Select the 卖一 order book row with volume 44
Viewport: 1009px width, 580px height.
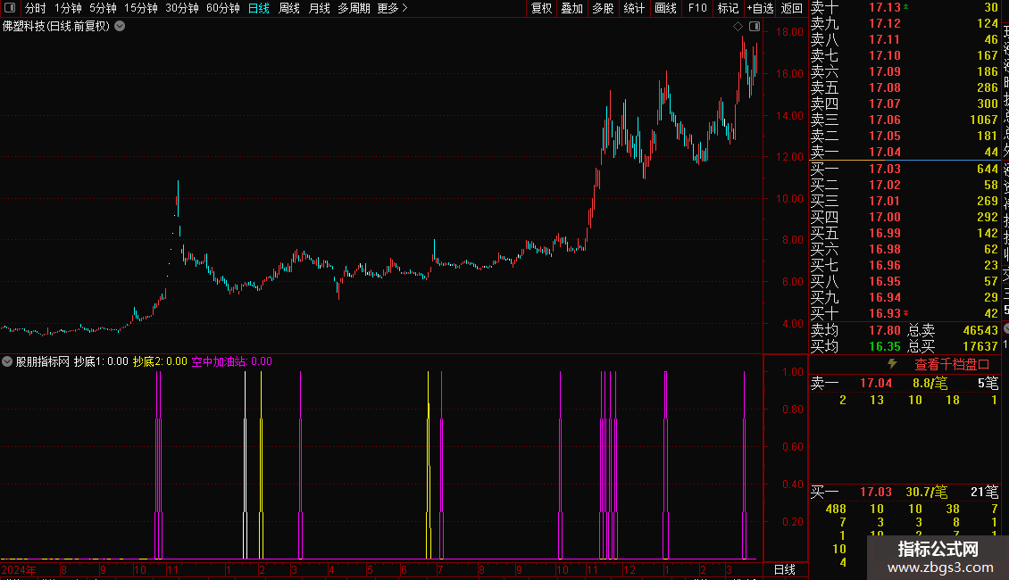pos(905,152)
